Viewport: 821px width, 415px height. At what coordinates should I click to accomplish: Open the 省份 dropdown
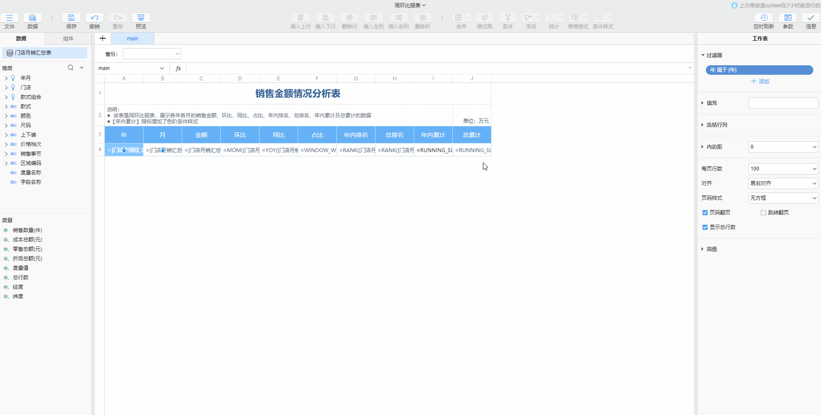[152, 54]
